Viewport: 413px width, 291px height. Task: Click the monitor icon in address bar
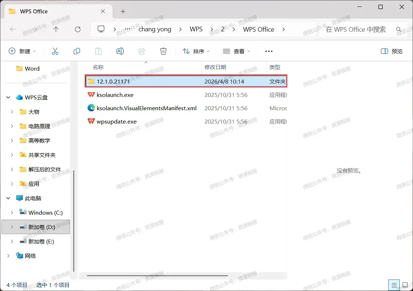coord(101,29)
